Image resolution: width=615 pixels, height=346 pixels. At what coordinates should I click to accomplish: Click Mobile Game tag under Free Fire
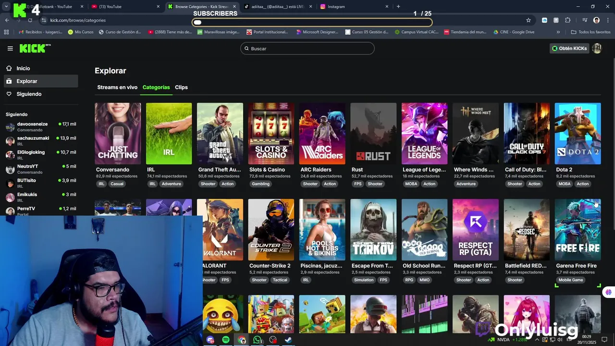pyautogui.click(x=571, y=280)
